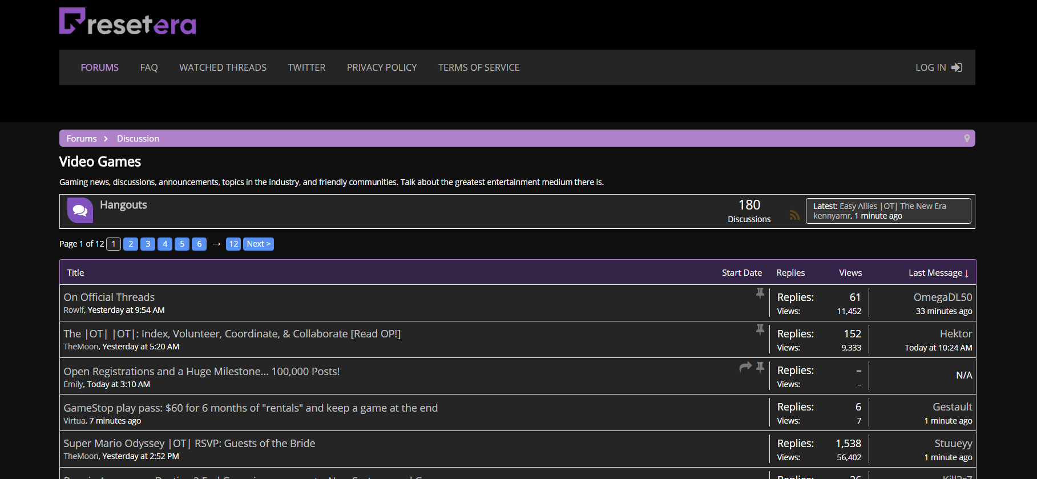Click the Video Games forum heading

(x=100, y=162)
